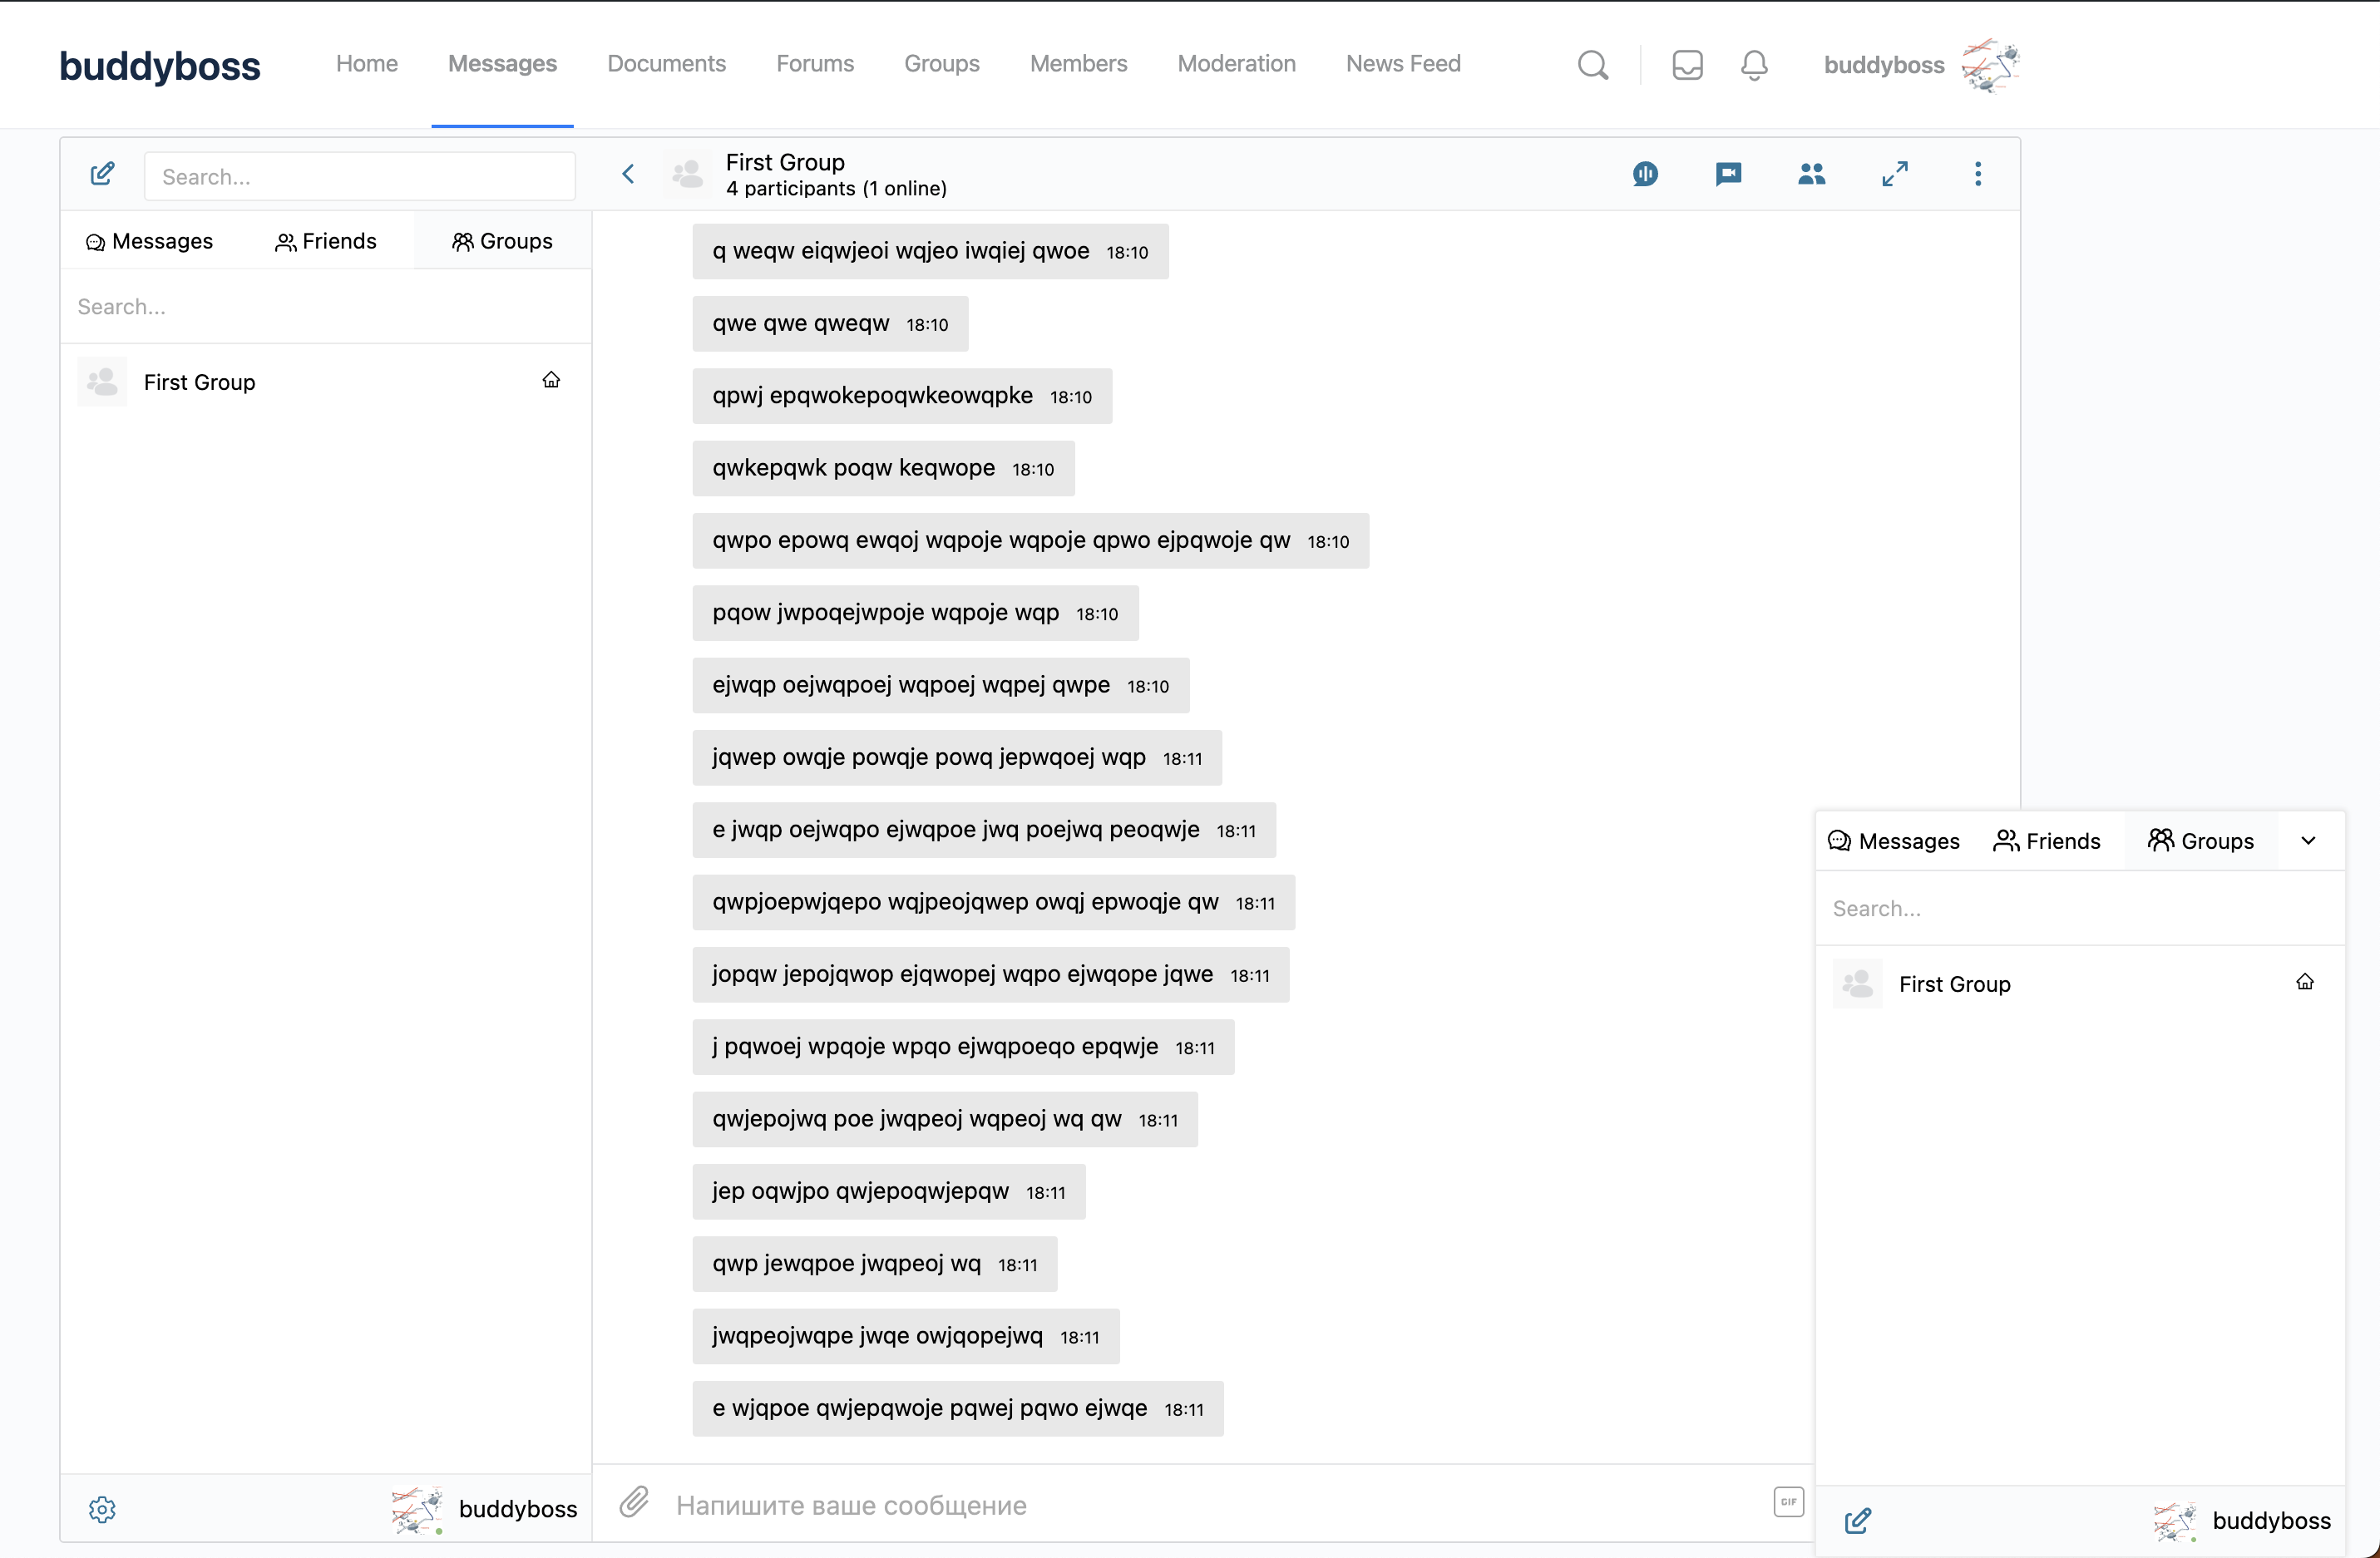Screen dimensions: 2380x1558
Task: Open the Forums navigation link
Action: pos(814,64)
